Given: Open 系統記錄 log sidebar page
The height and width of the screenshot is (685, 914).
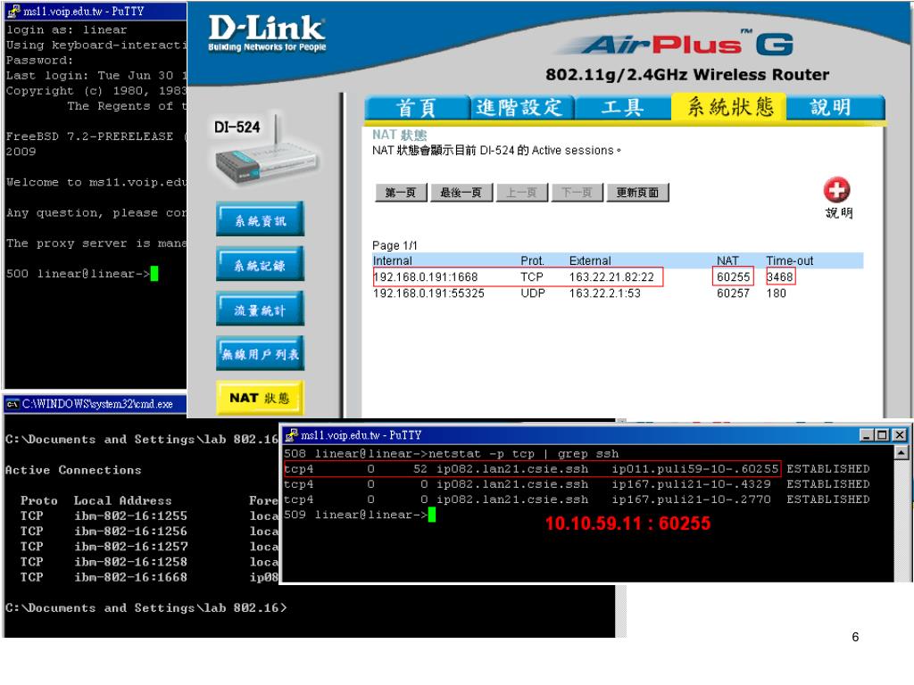Looking at the screenshot, I should coord(260,264).
